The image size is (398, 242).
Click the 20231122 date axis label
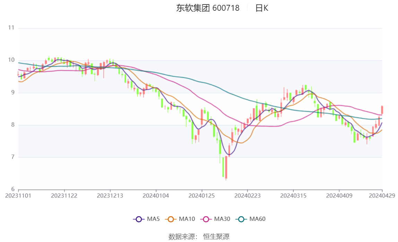coord(64,196)
